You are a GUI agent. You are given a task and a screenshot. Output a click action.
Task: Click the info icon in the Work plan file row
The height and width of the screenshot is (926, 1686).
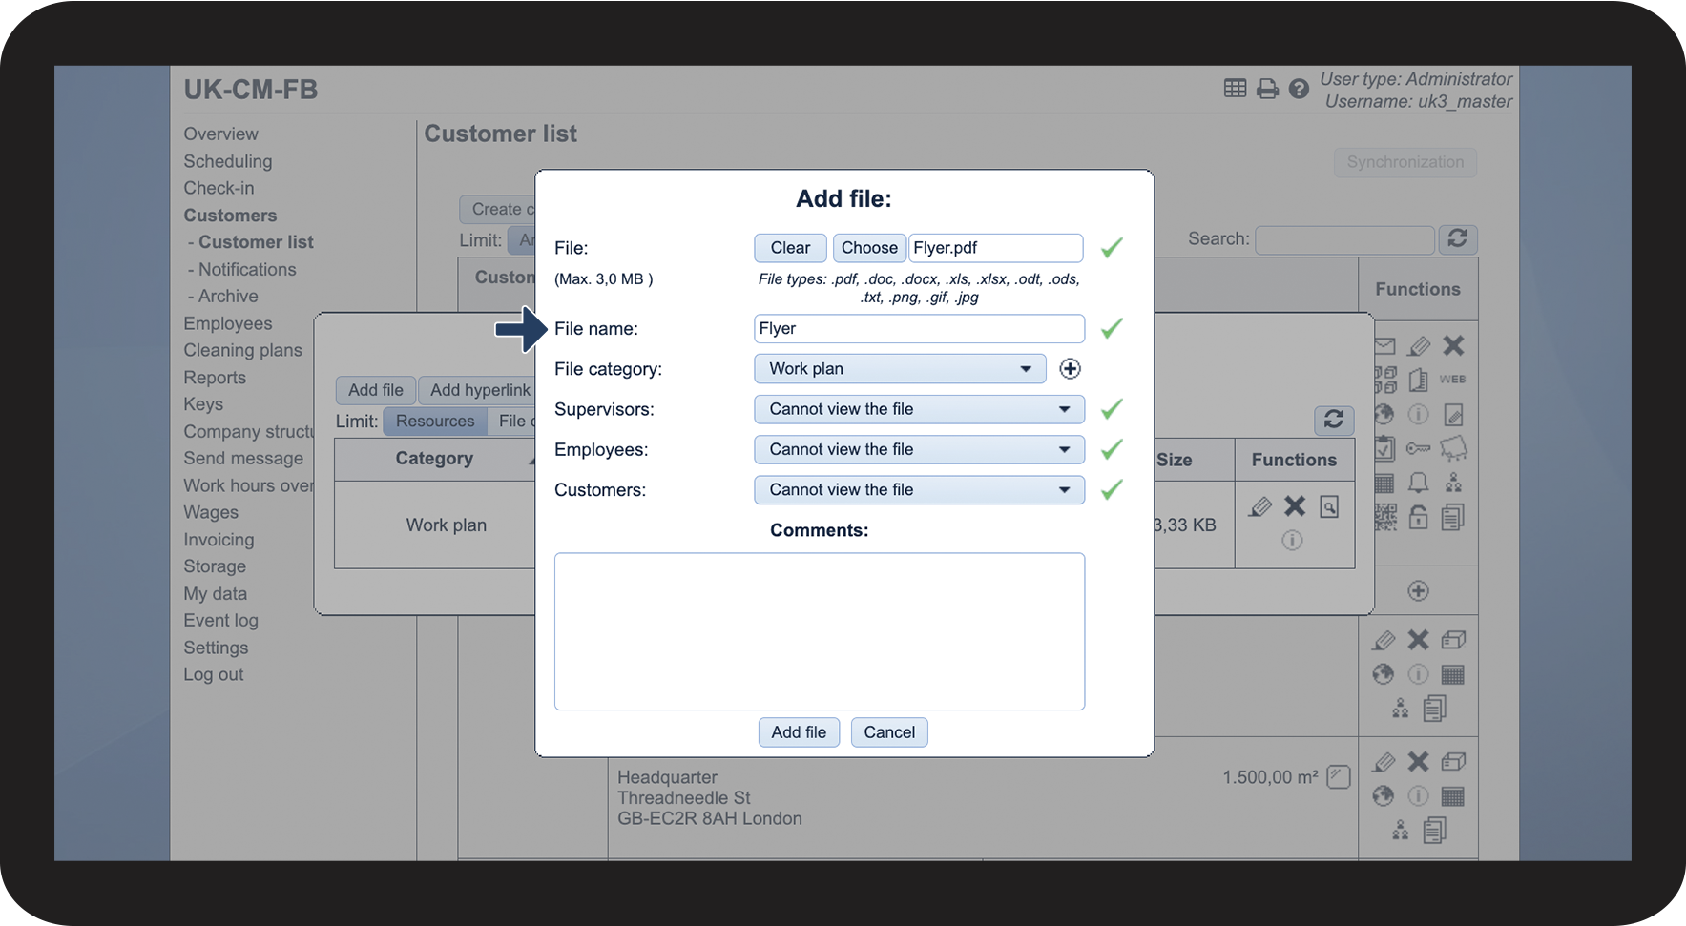point(1292,541)
